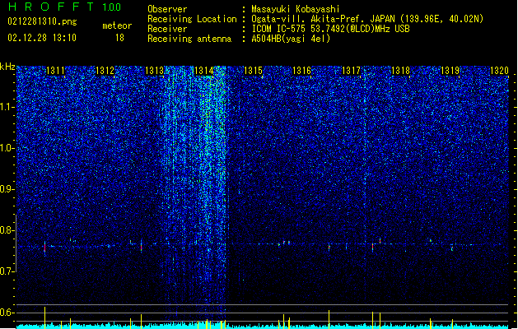
Task: Select the filename 0212281310.png
Action: pos(42,21)
